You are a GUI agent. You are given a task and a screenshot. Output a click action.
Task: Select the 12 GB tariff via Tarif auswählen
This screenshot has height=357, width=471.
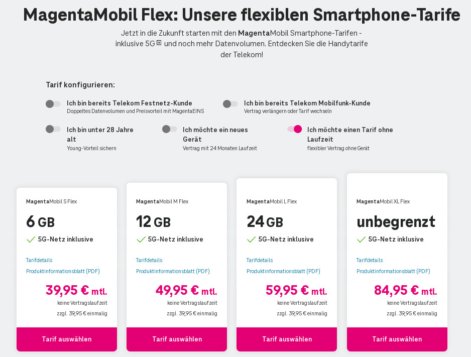pyautogui.click(x=177, y=339)
